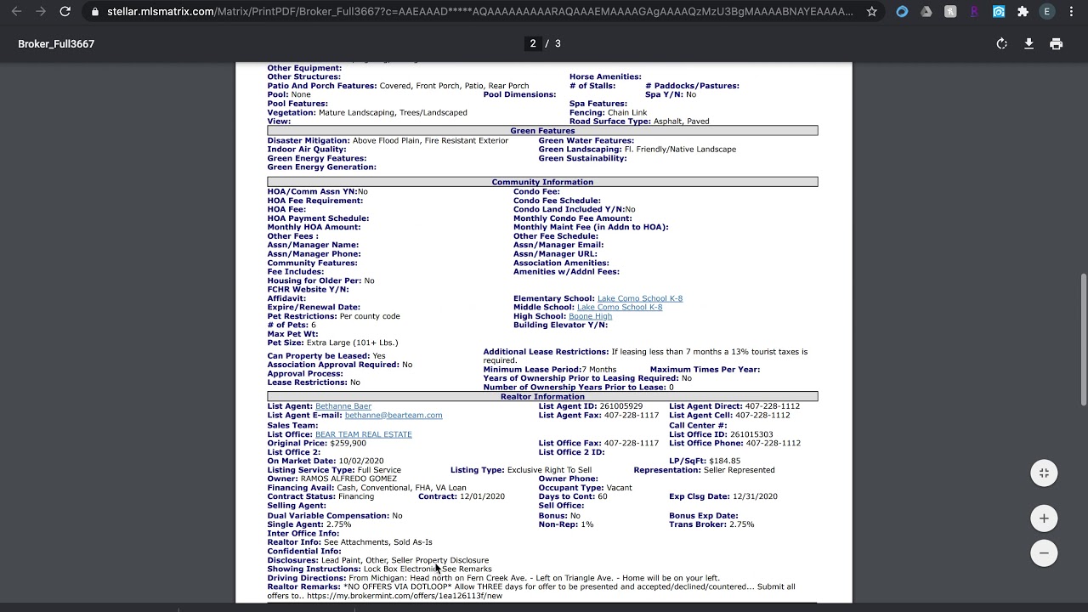Click the Listing Type Exclusive Right To Sell

coord(521,470)
